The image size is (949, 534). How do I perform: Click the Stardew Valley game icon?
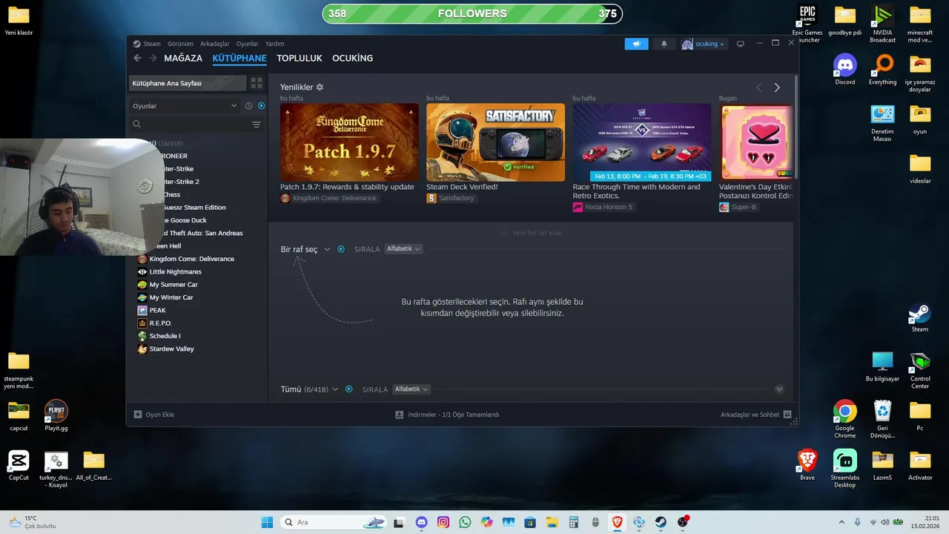142,349
